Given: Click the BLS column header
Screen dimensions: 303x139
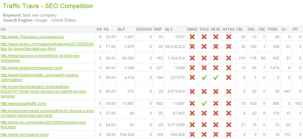Looking at the screenshot, I should coord(169,29).
